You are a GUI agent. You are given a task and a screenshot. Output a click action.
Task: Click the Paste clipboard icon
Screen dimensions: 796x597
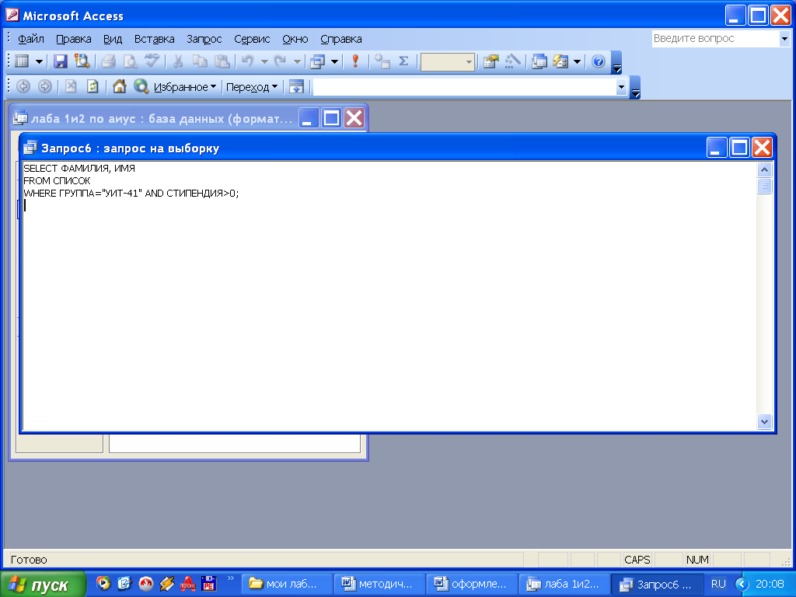coord(222,62)
